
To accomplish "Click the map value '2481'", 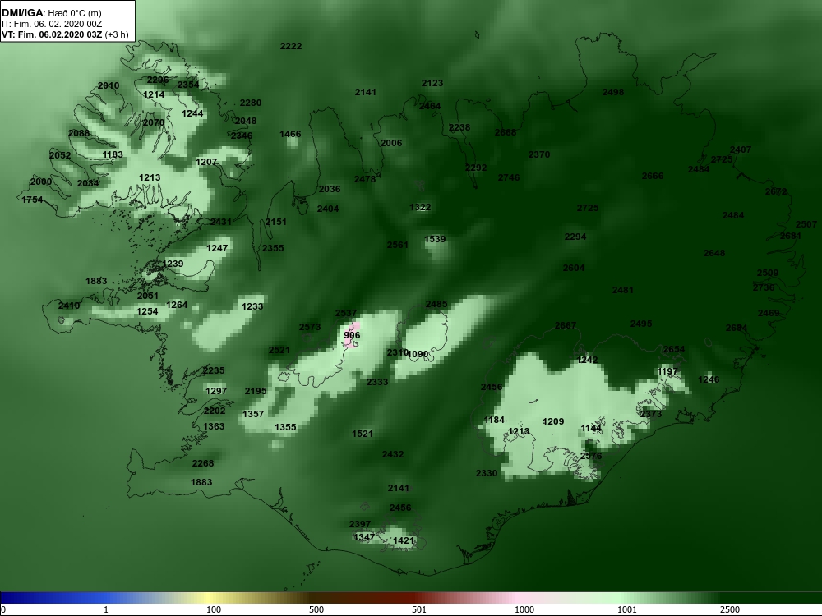I will click(x=623, y=290).
